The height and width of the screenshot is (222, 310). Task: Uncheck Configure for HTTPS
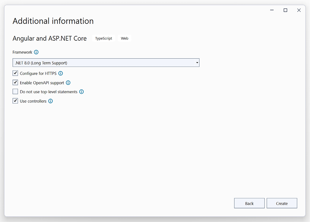(15, 73)
